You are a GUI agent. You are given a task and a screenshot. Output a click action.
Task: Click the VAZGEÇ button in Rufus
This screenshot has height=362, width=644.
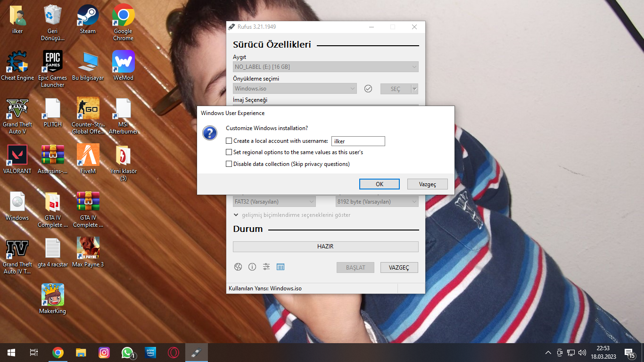399,267
